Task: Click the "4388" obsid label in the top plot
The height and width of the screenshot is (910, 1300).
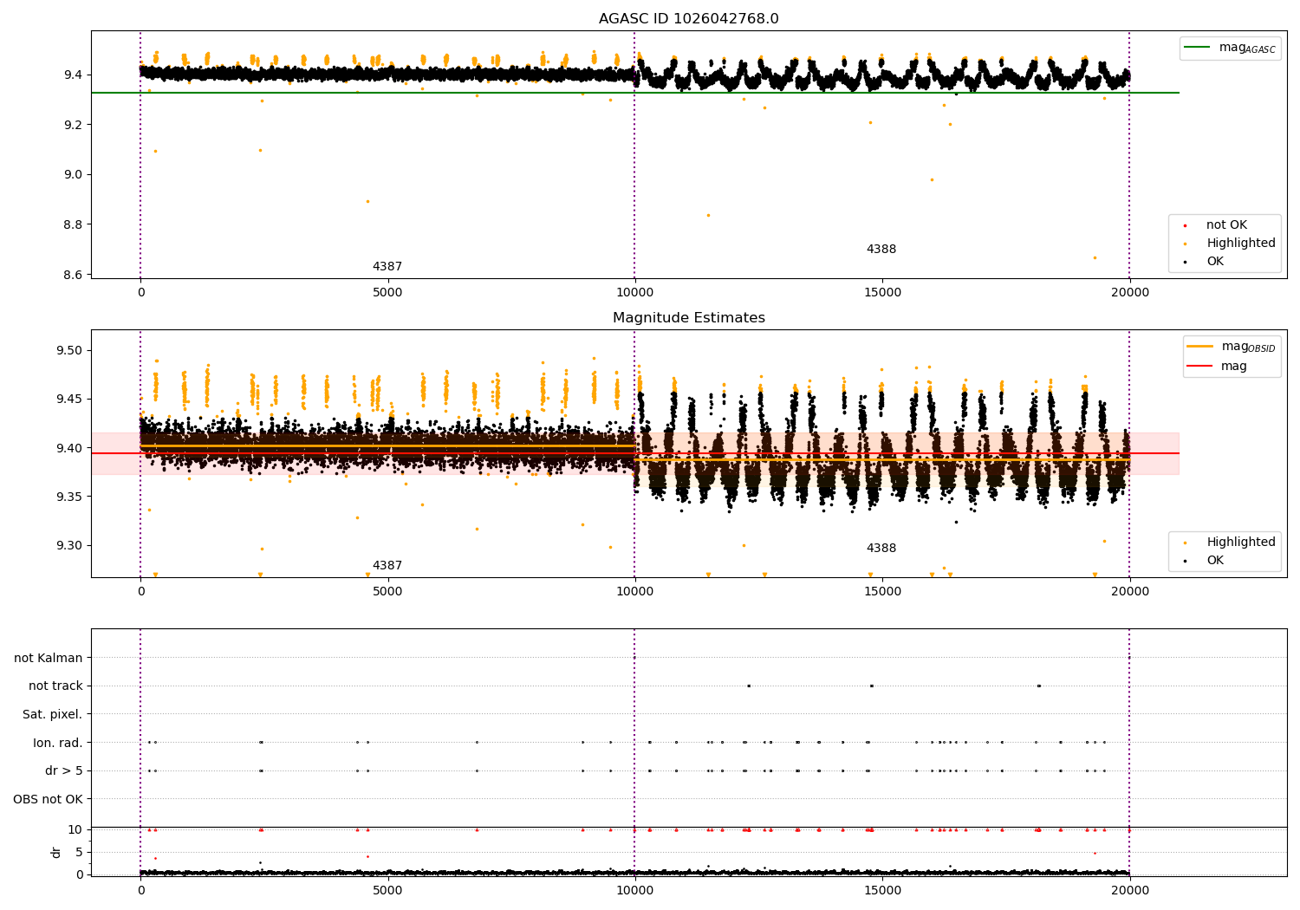Action: (x=881, y=250)
